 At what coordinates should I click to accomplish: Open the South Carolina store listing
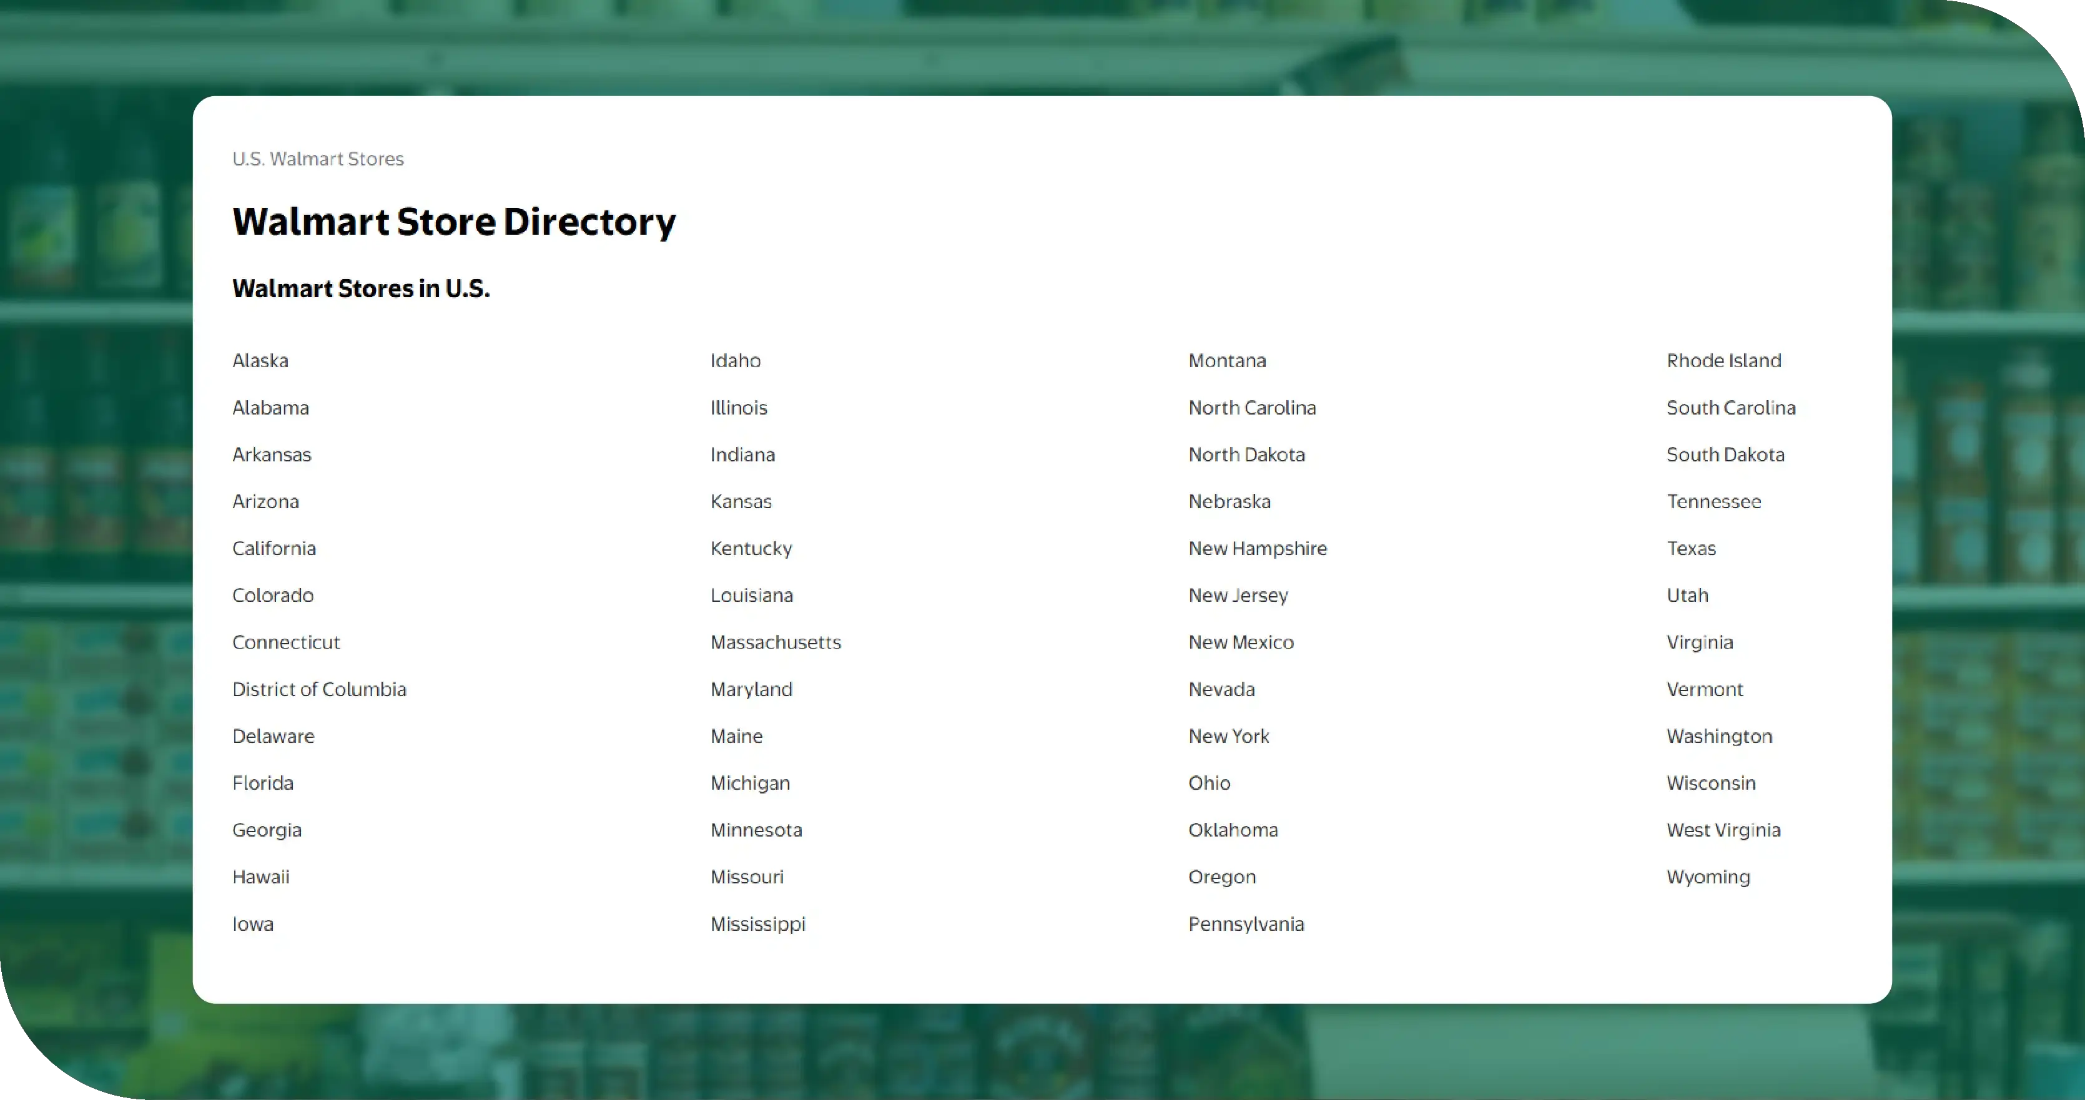click(x=1732, y=407)
